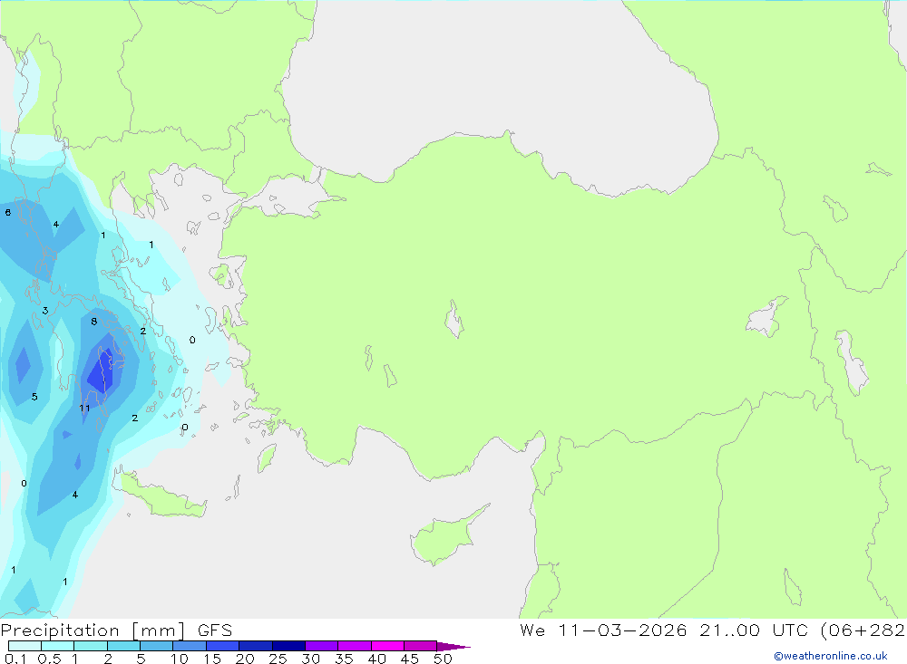Click the "50" legend scale label
907x664 pixels.
444,659
